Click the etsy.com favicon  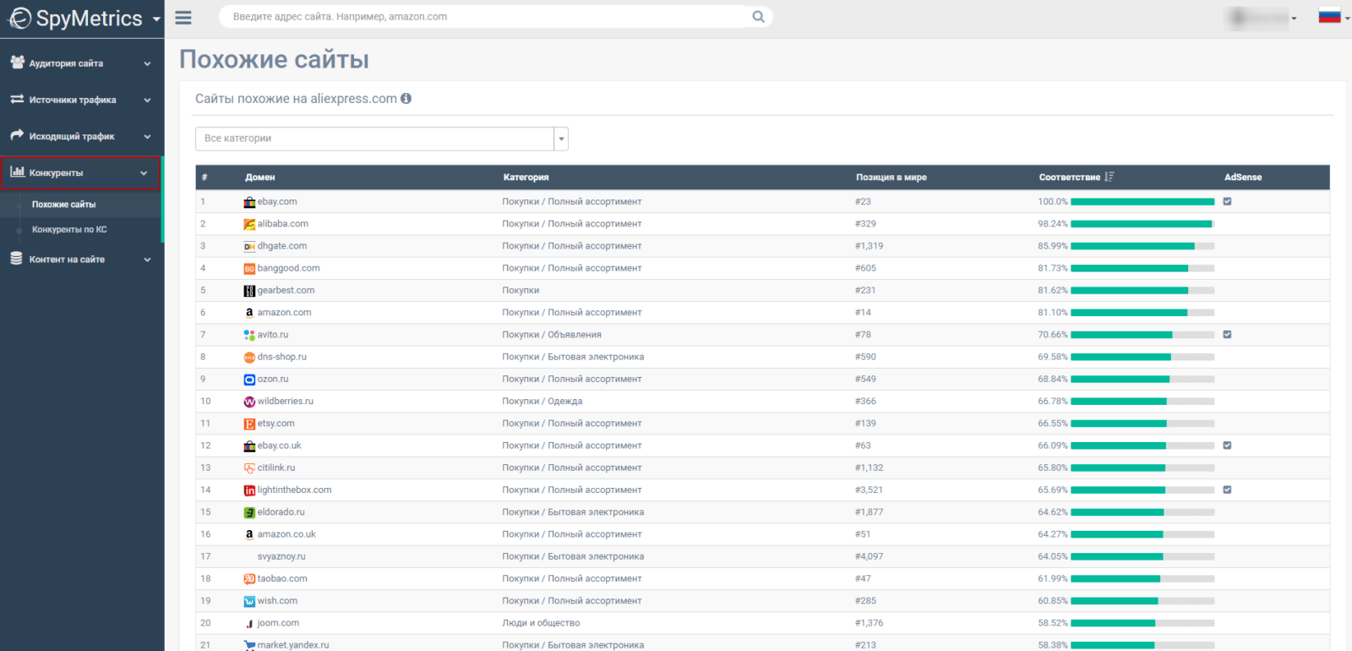point(249,424)
